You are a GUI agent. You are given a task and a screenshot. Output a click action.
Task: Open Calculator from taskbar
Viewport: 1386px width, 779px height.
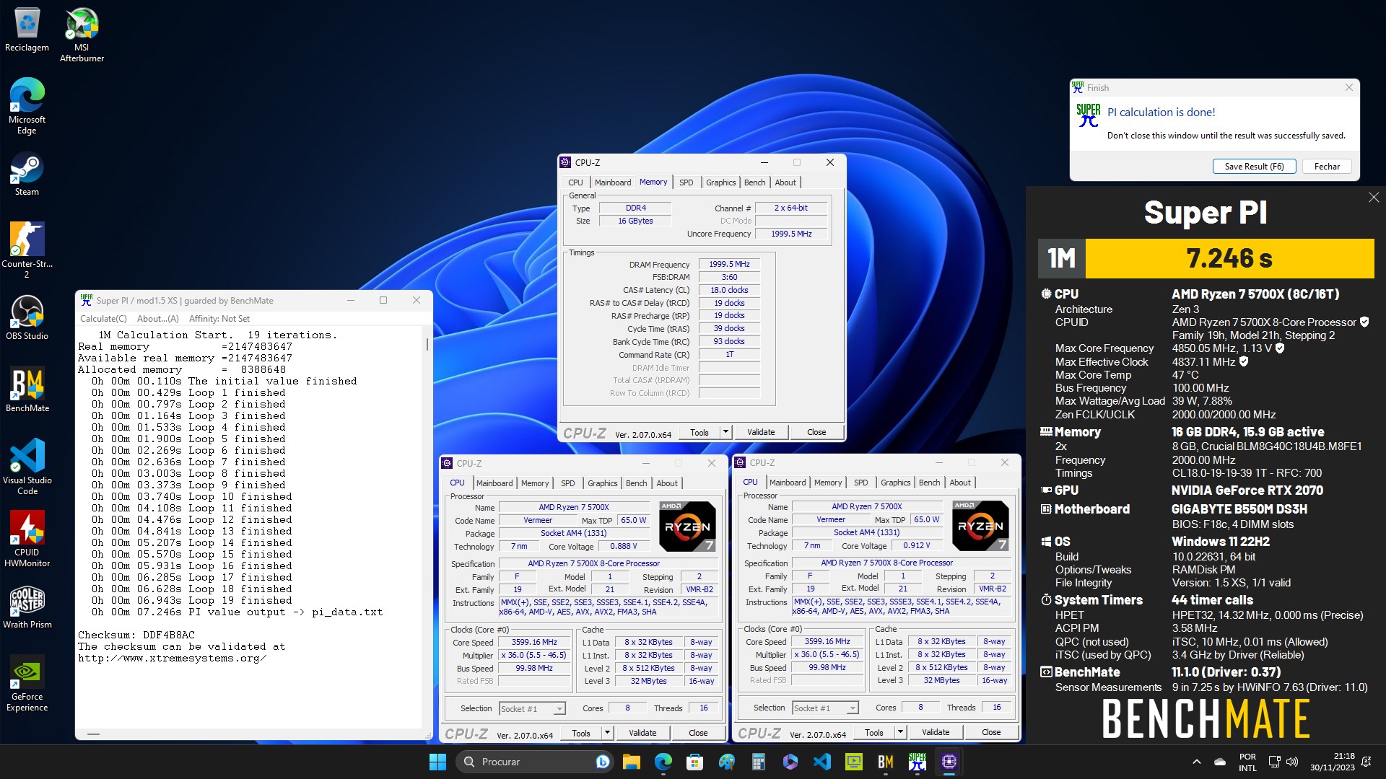point(758,762)
